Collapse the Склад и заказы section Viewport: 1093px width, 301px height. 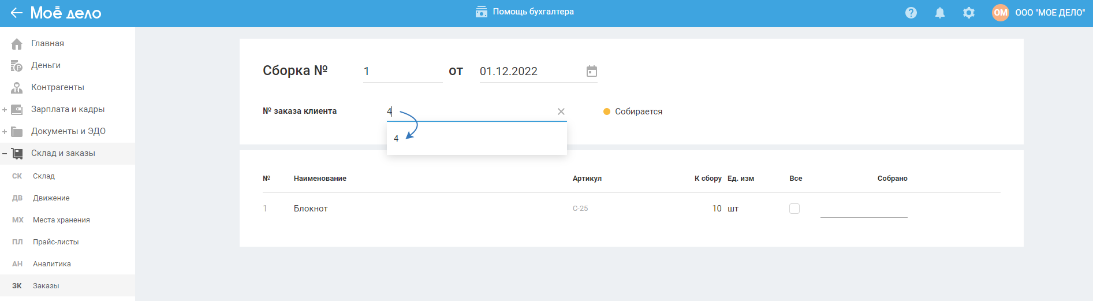point(5,154)
